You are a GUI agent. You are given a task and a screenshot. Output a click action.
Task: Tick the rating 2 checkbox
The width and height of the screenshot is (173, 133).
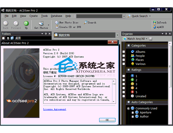coord(124,80)
